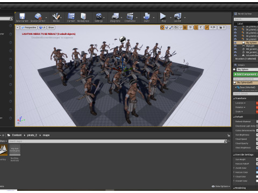Toggle visibility of SkyLight actor
Screen dimensions: 258x193
(235, 46)
